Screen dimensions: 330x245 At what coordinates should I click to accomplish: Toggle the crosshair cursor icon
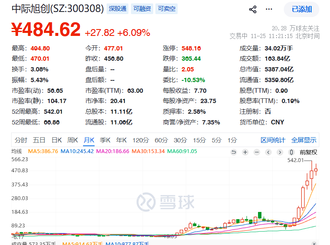pos(291,152)
